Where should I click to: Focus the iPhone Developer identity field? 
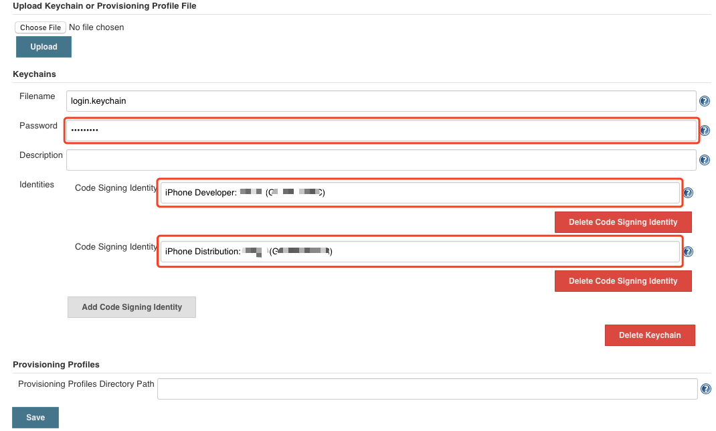[x=420, y=193]
